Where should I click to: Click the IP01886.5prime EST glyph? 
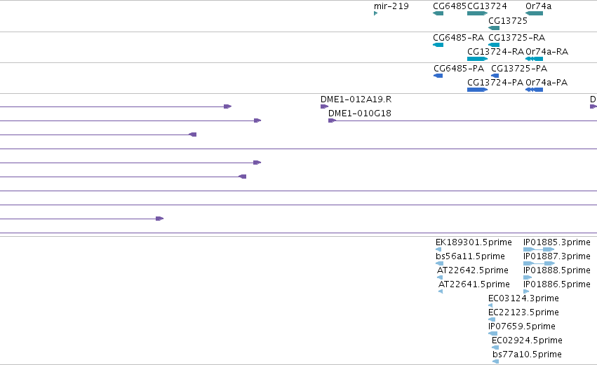click(526, 291)
